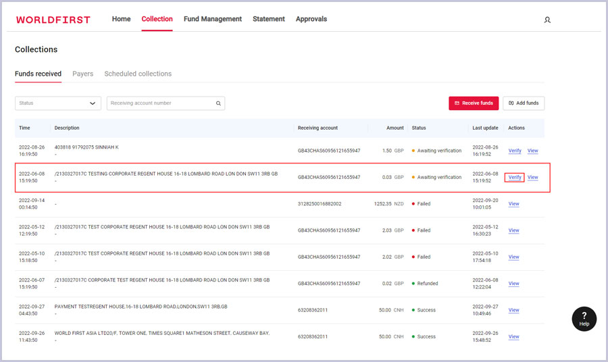
Task: Open the Approvals section
Action: click(x=311, y=19)
